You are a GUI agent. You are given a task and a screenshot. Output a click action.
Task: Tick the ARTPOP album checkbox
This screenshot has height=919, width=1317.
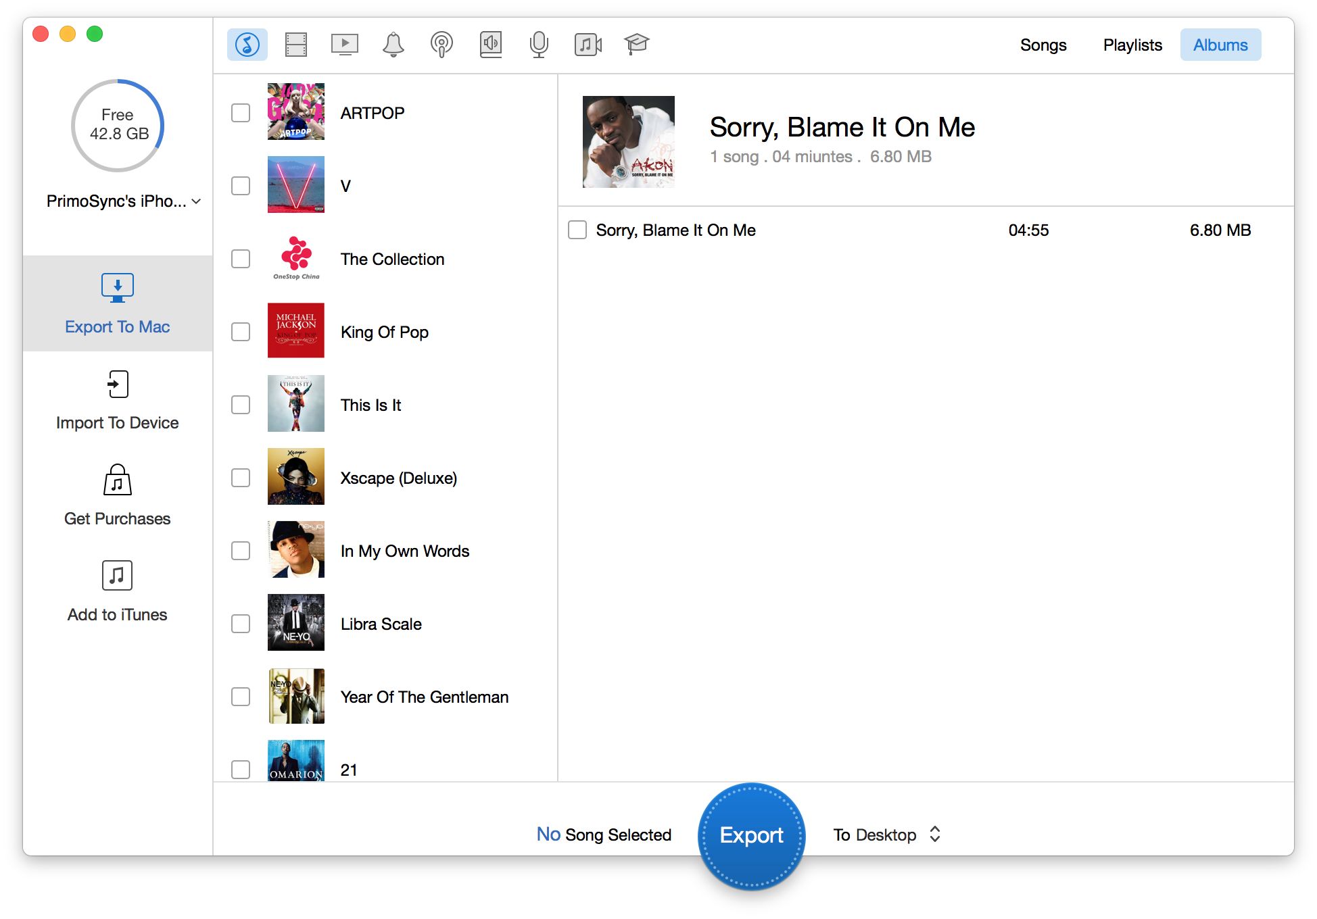[241, 113]
